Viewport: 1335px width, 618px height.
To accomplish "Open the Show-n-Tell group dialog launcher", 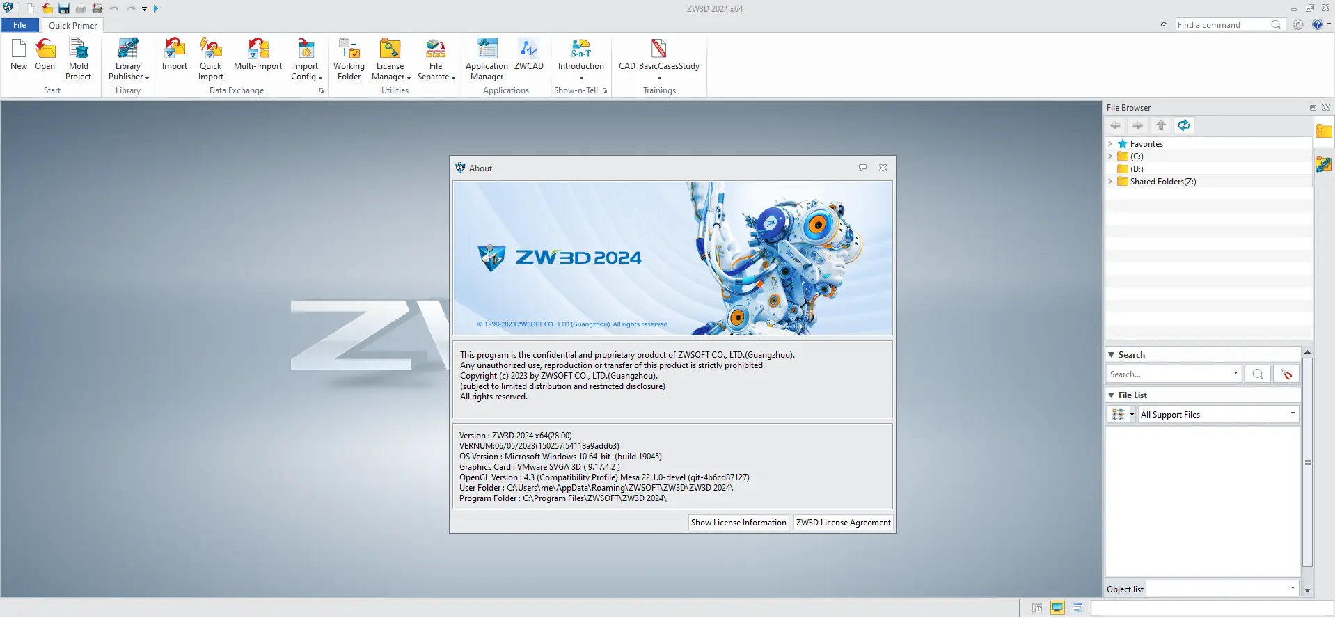I will (605, 90).
